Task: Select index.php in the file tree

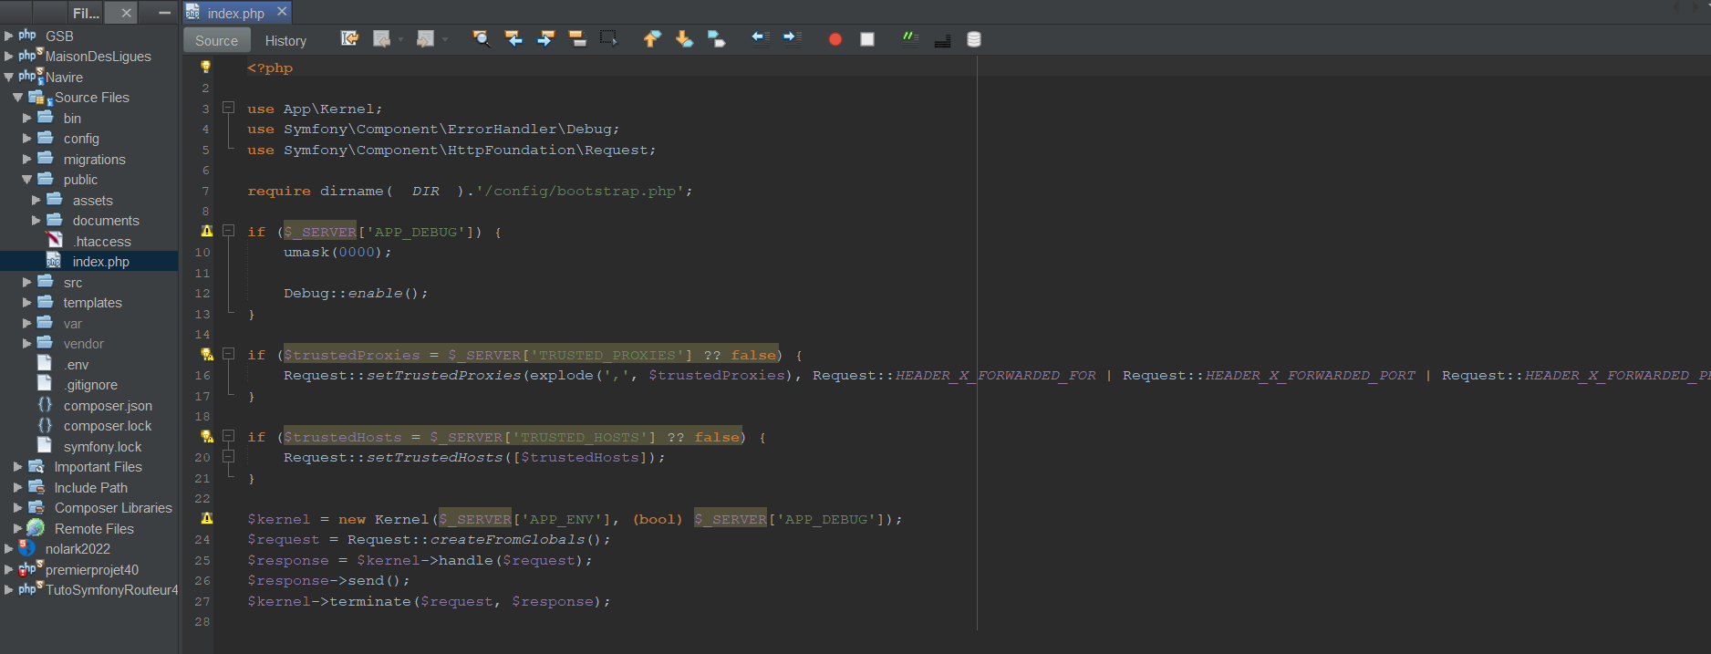Action: click(89, 261)
